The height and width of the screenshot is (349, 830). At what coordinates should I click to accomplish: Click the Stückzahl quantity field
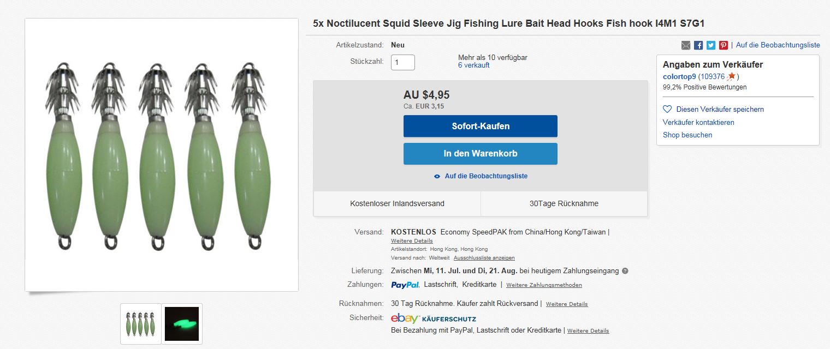click(403, 62)
